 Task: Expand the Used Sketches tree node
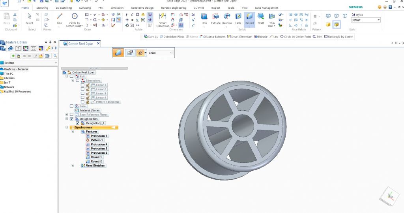tap(73, 166)
